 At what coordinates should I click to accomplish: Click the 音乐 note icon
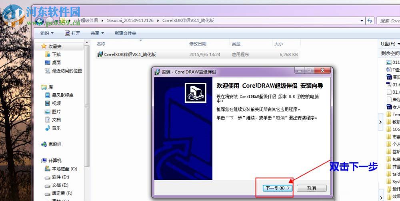point(48,128)
